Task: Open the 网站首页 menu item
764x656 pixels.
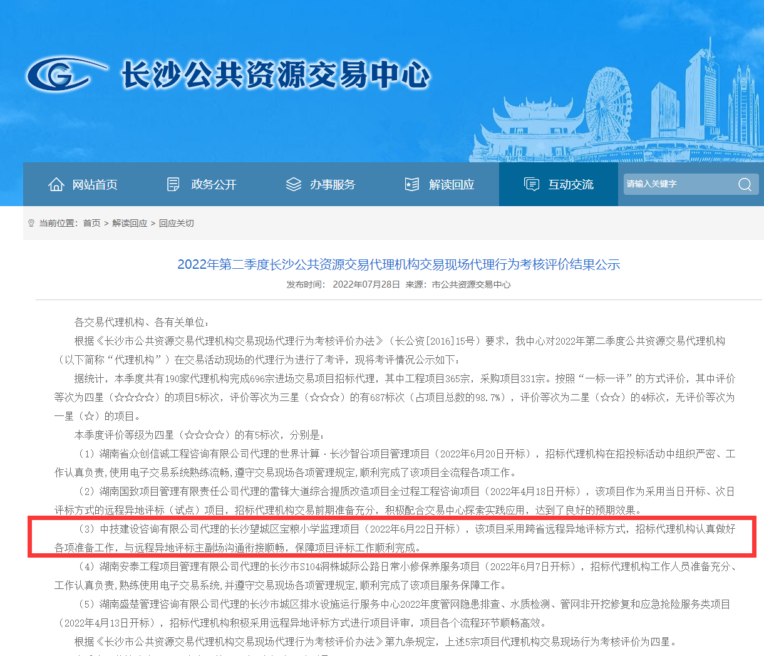Action: (x=83, y=184)
